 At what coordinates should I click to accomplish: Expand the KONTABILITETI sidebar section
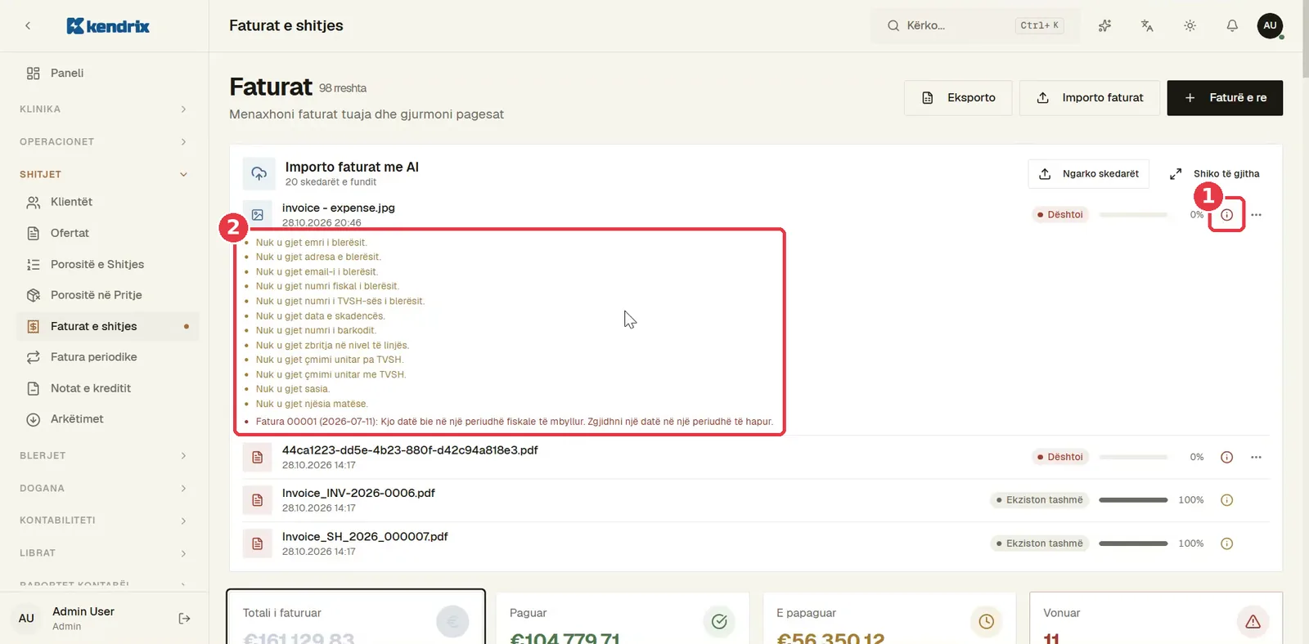pyautogui.click(x=104, y=521)
